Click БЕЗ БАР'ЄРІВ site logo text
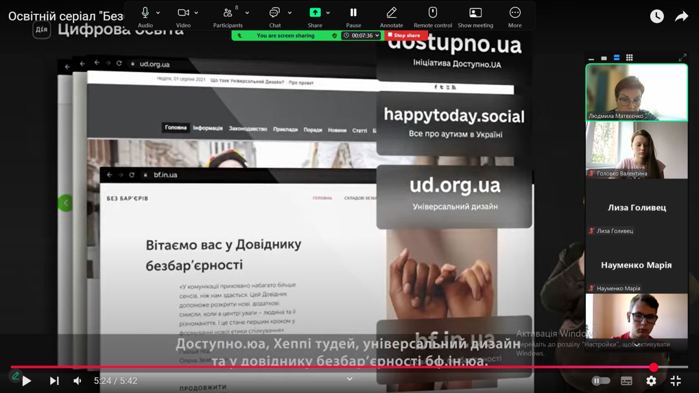699x393 pixels. pyautogui.click(x=127, y=198)
